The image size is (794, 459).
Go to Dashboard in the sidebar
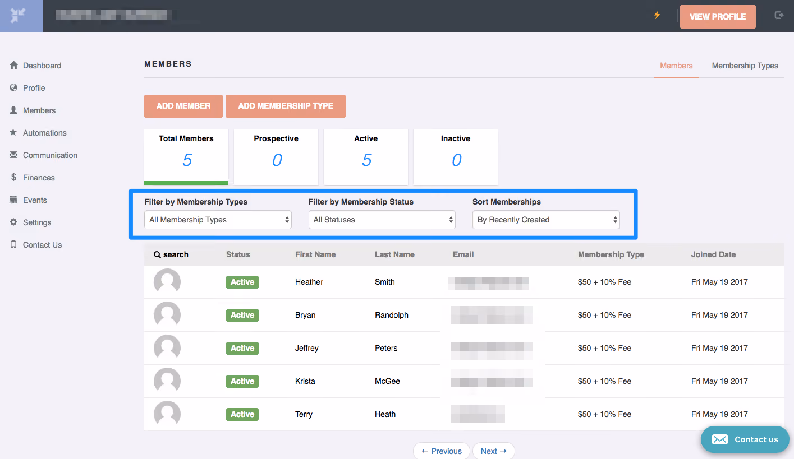[42, 66]
